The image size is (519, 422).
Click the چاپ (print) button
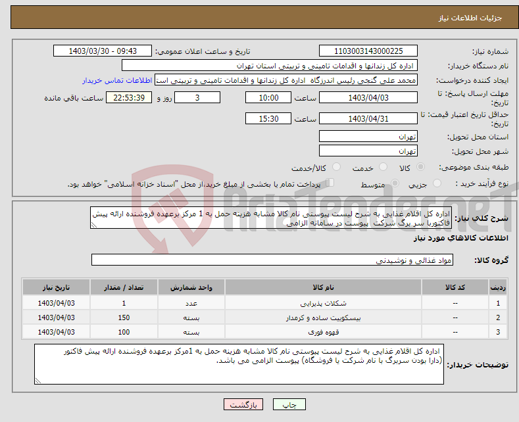[x=289, y=404]
